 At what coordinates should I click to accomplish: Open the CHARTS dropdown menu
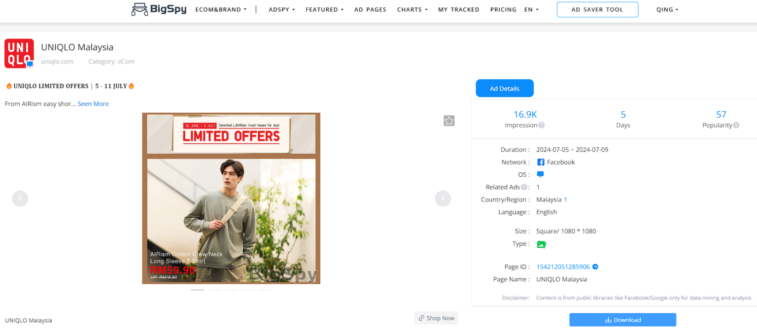pyautogui.click(x=412, y=9)
